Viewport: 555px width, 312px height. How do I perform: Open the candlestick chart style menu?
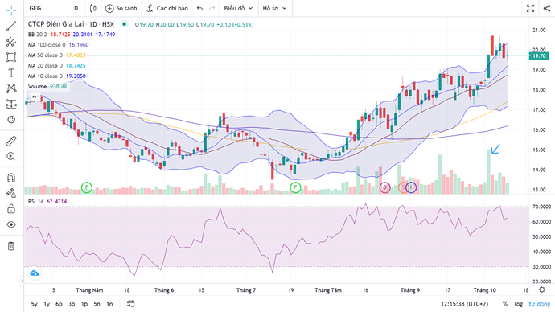(x=93, y=8)
